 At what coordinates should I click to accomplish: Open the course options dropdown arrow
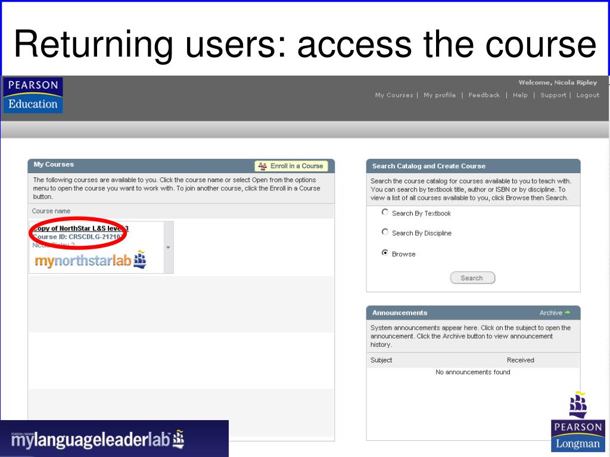click(x=168, y=247)
